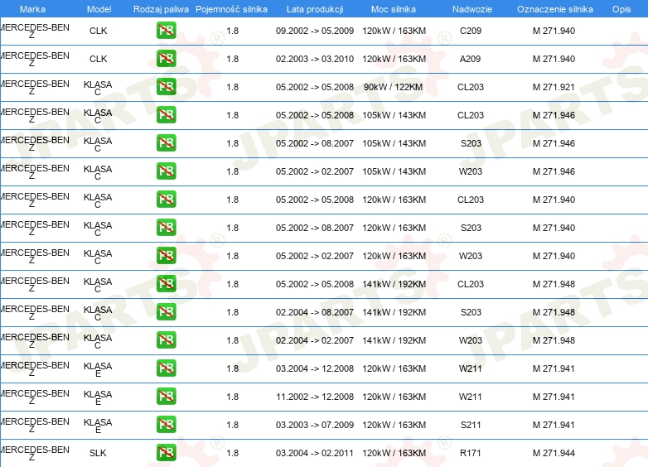Click the fuel icon in the W203 141kW row
This screenshot has height=467, width=648.
166,339
